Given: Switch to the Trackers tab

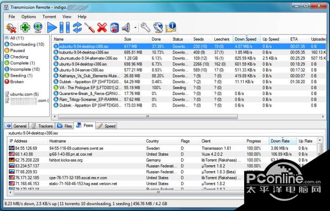Looking at the screenshot, I should [42, 126].
